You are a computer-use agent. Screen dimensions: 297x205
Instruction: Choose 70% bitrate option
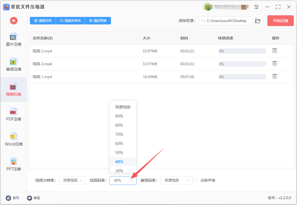123,134
